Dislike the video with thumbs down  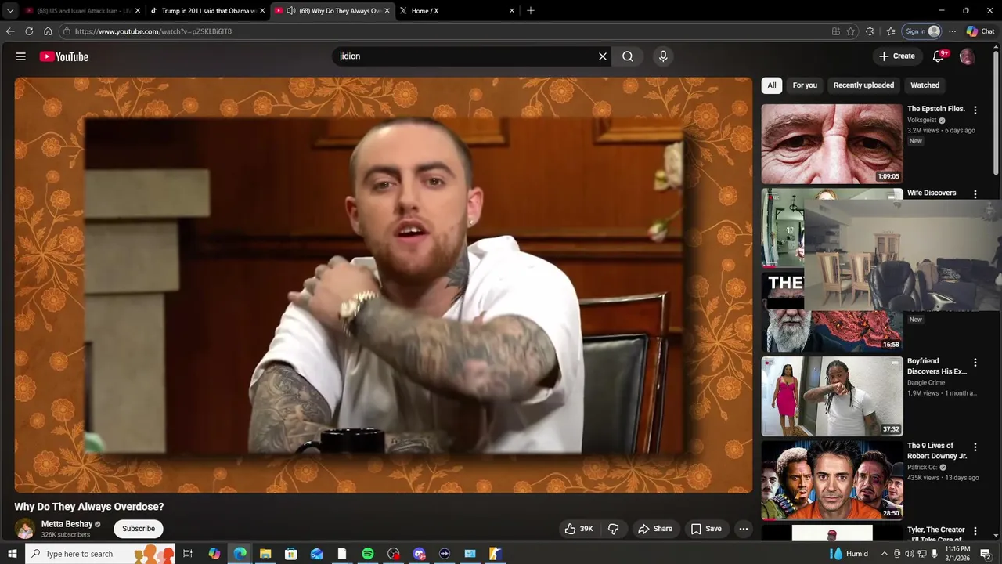pyautogui.click(x=614, y=529)
